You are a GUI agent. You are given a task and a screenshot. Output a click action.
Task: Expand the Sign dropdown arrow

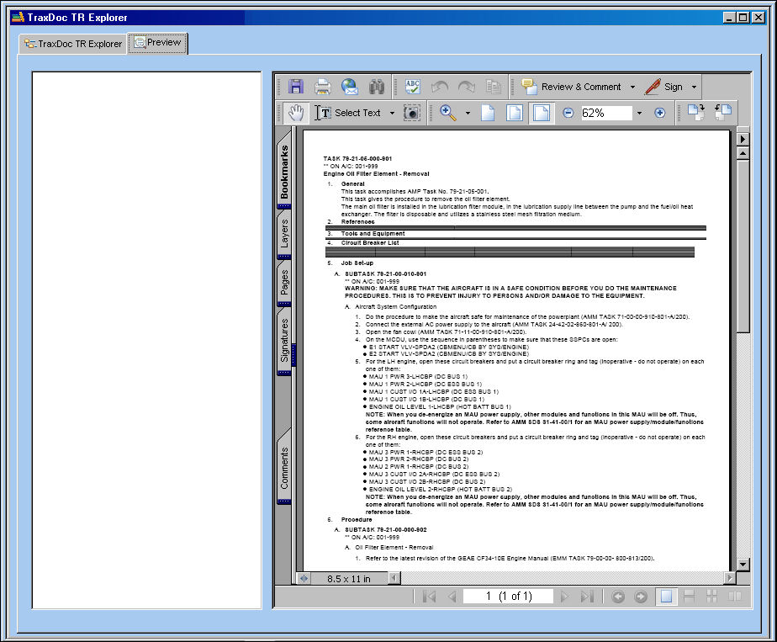click(694, 88)
